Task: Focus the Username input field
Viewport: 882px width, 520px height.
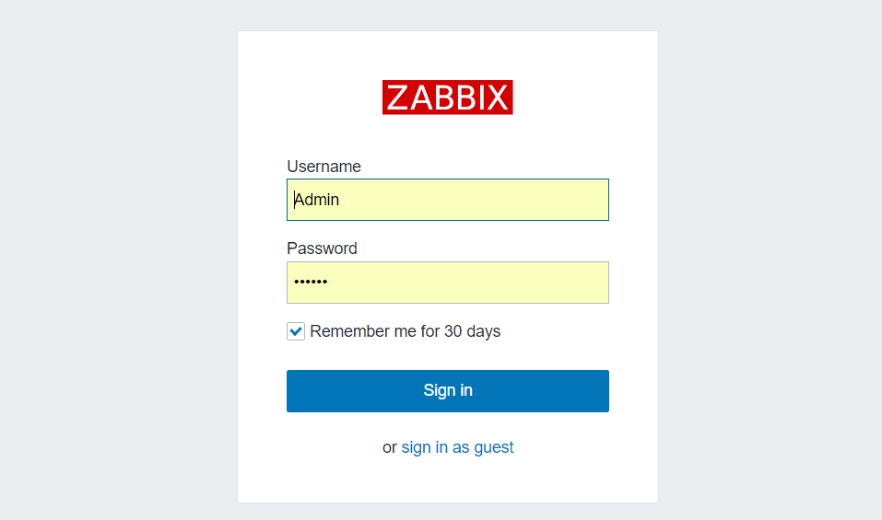Action: (x=447, y=200)
